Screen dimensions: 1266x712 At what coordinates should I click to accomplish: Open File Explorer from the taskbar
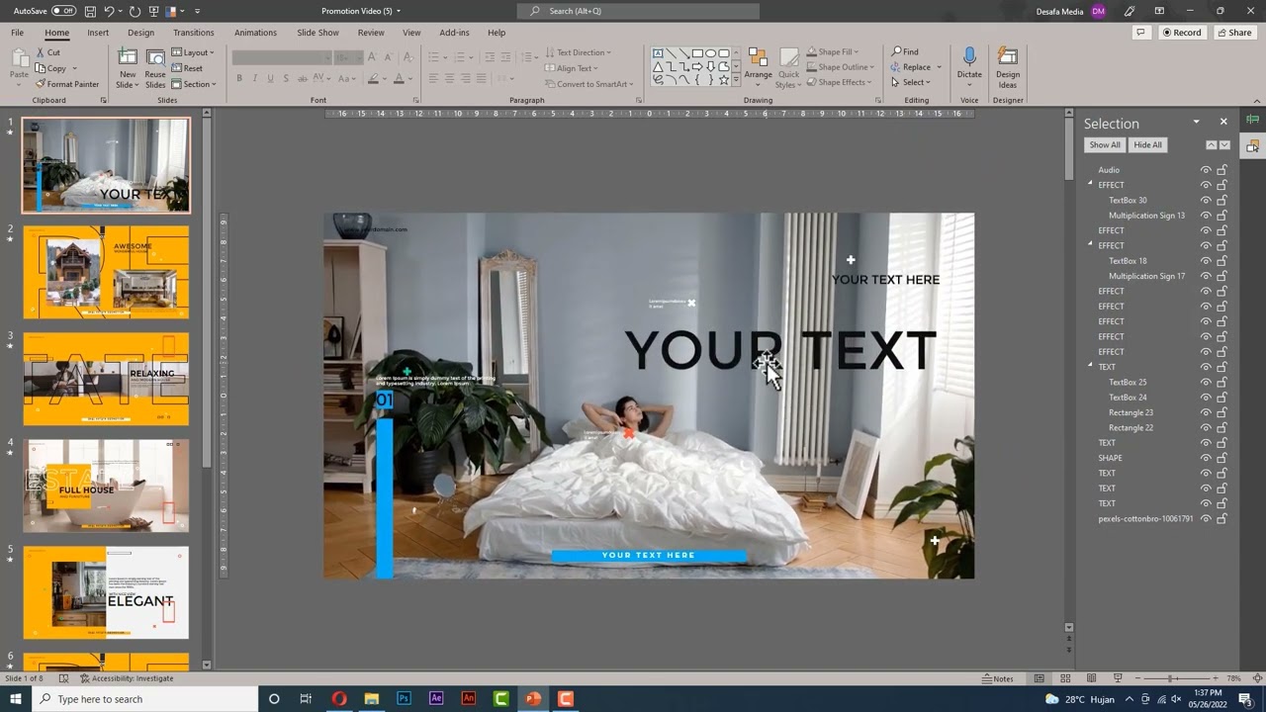tap(371, 698)
